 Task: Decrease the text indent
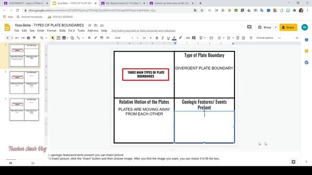pos(237,38)
